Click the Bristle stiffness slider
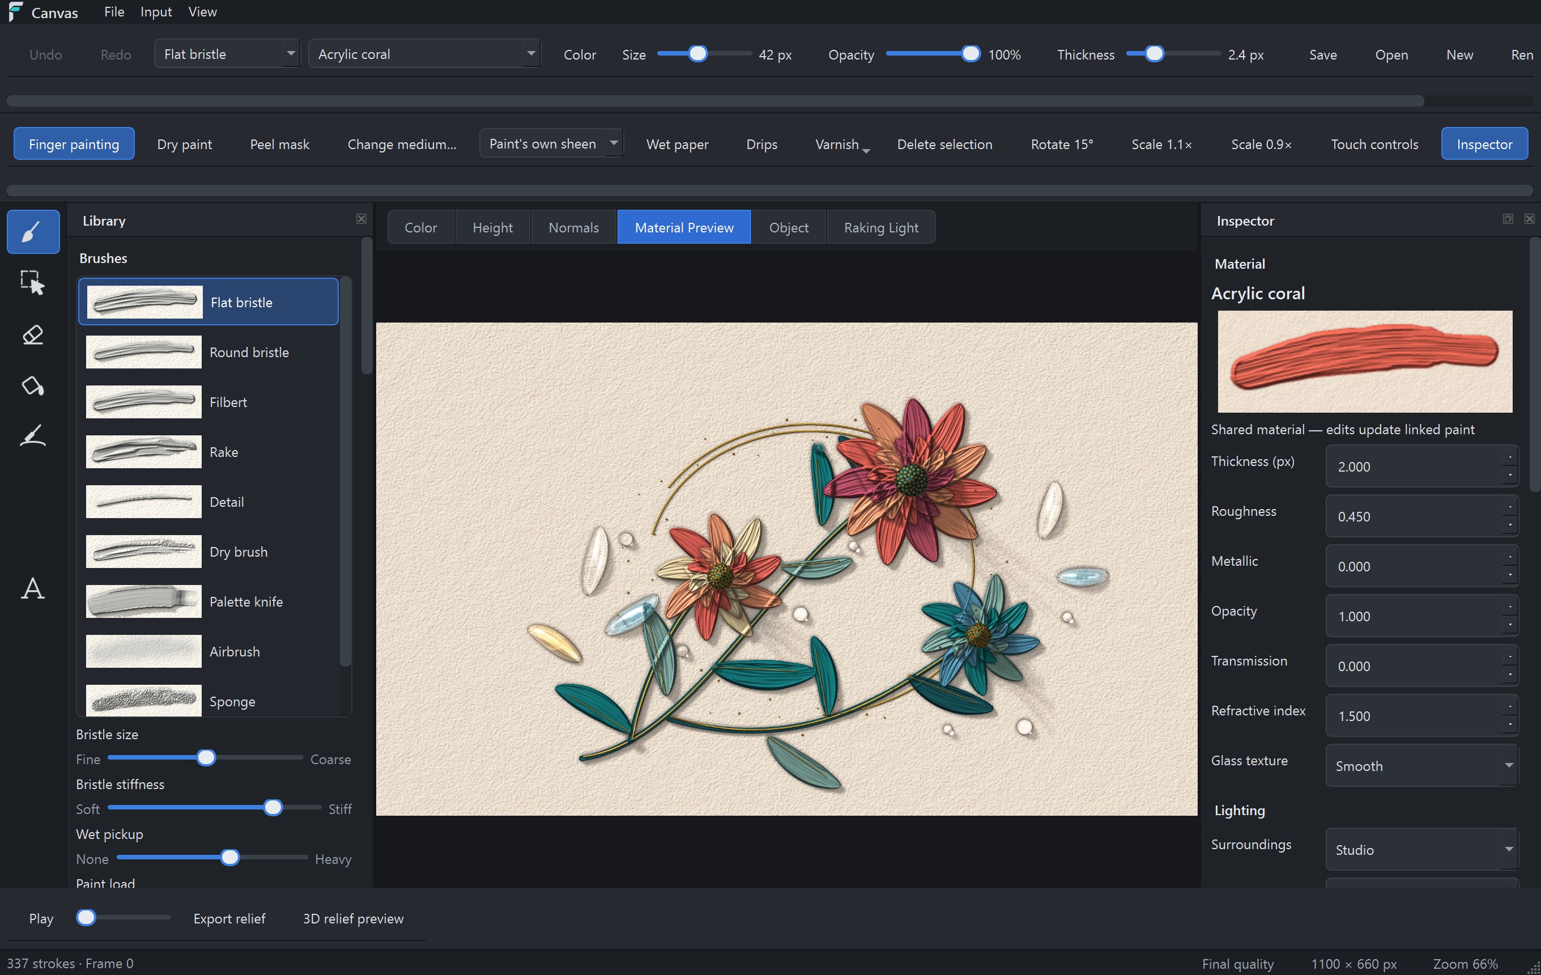The width and height of the screenshot is (1541, 975). [x=214, y=808]
